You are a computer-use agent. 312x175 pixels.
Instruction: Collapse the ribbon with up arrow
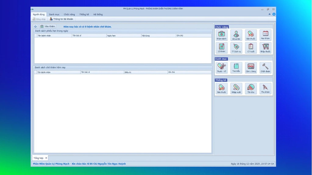click(269, 14)
